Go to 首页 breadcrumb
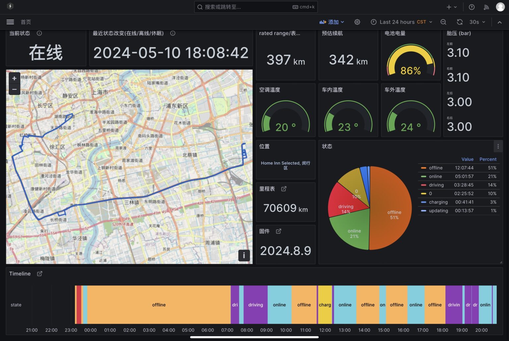Viewport: 509px width, 341px height. tap(26, 22)
